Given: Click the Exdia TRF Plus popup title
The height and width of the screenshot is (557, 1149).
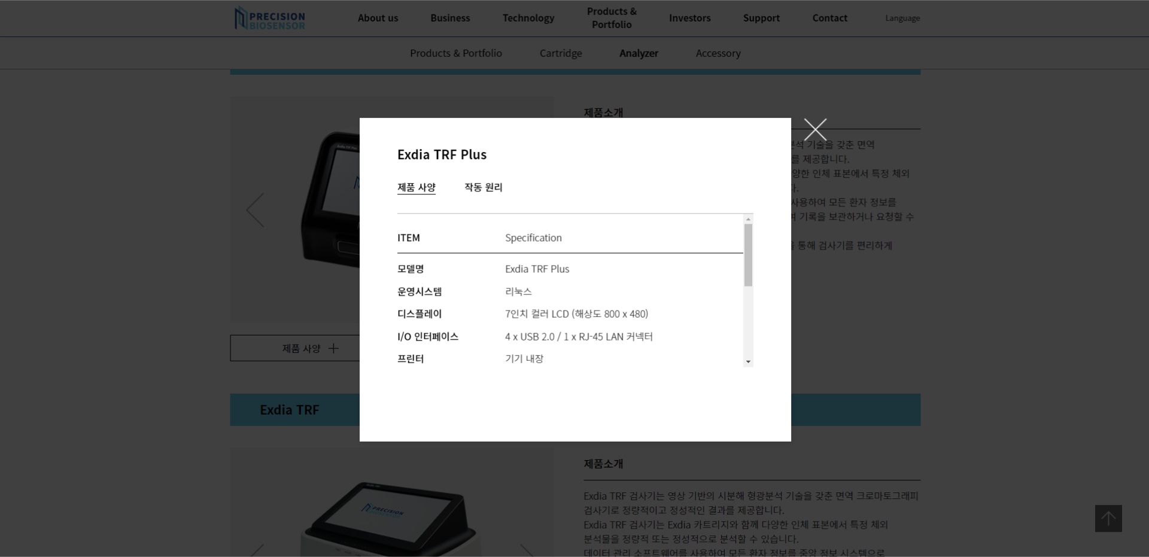Looking at the screenshot, I should click(442, 154).
